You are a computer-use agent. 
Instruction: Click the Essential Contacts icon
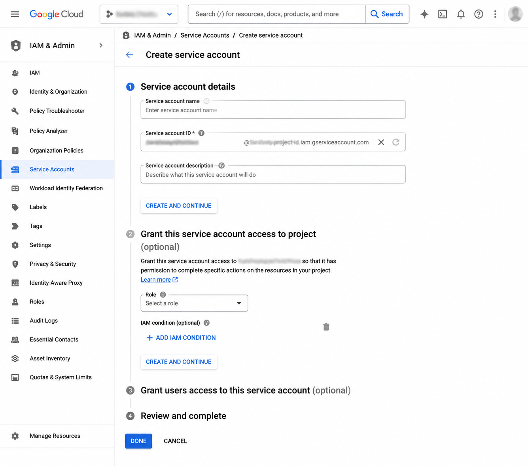[x=15, y=340]
